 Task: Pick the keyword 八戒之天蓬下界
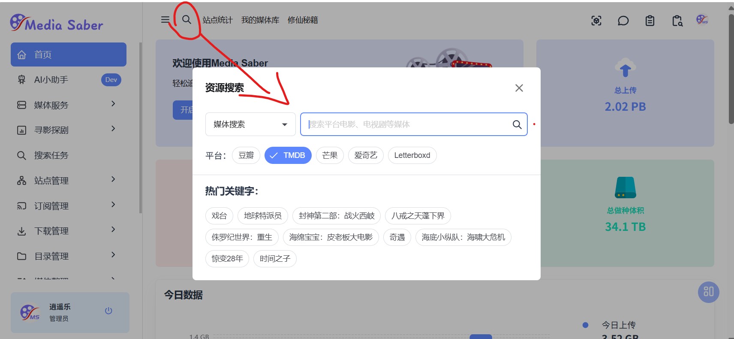[x=418, y=216]
